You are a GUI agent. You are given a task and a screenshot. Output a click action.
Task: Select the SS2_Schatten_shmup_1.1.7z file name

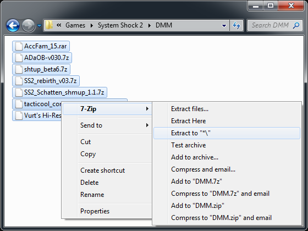point(64,92)
